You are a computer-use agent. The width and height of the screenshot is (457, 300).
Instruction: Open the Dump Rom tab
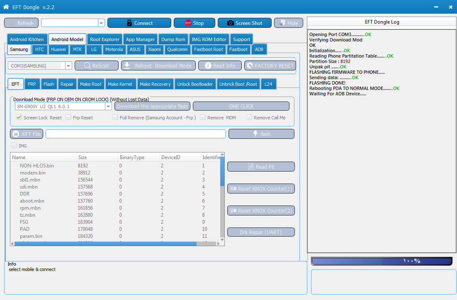(x=173, y=39)
